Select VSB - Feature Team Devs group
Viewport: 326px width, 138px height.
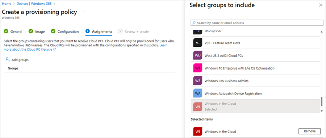255,43
